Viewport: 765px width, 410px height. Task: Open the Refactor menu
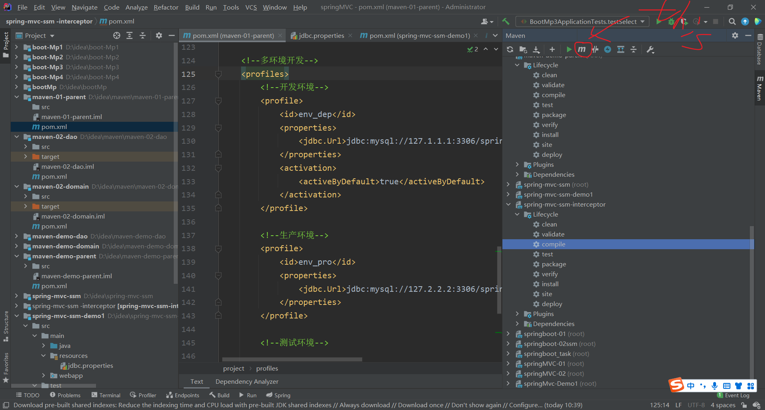(x=166, y=7)
